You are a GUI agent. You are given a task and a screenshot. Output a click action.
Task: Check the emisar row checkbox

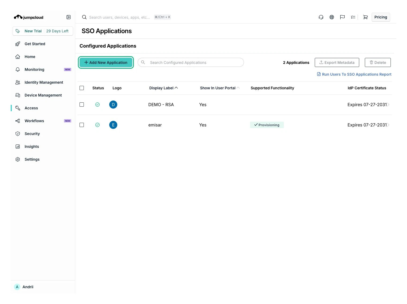[x=82, y=125]
